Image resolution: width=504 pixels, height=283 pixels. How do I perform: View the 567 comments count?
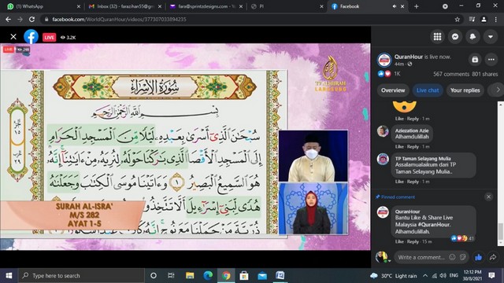(x=451, y=74)
